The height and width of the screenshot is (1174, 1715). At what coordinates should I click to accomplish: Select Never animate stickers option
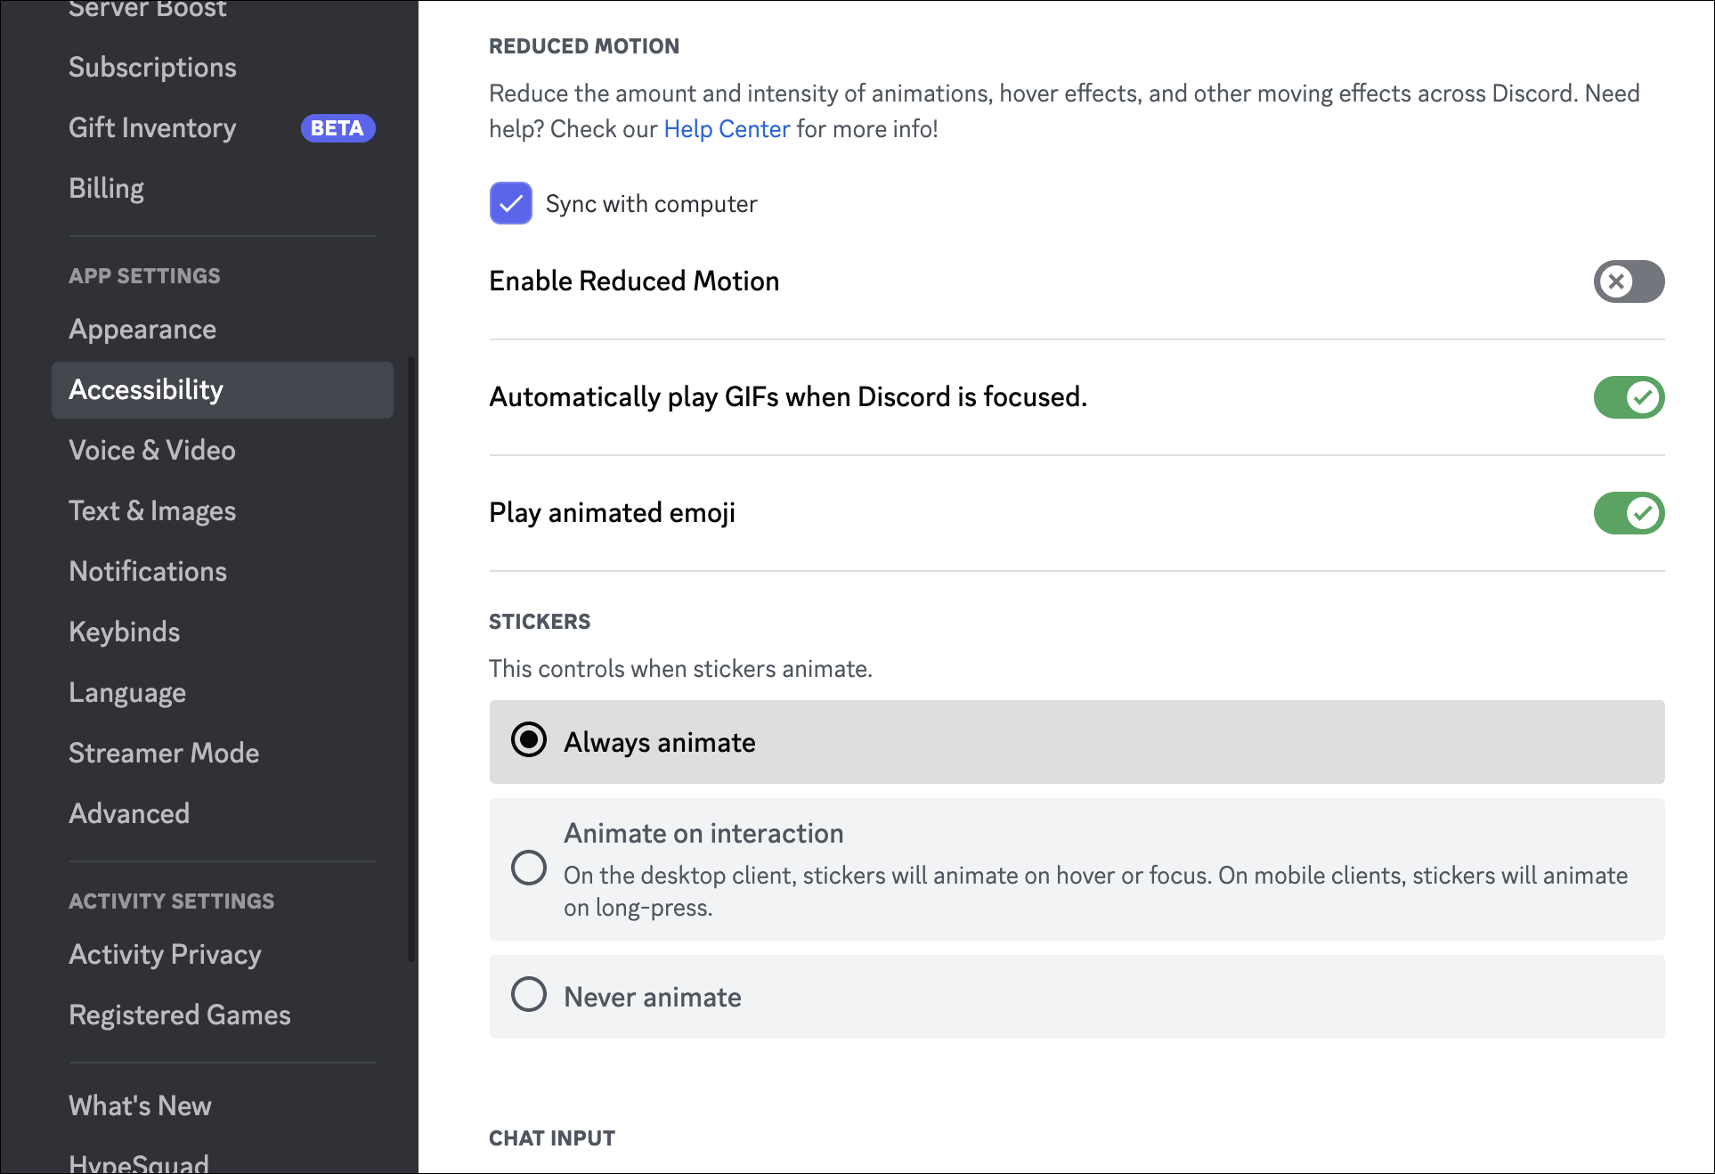(531, 996)
